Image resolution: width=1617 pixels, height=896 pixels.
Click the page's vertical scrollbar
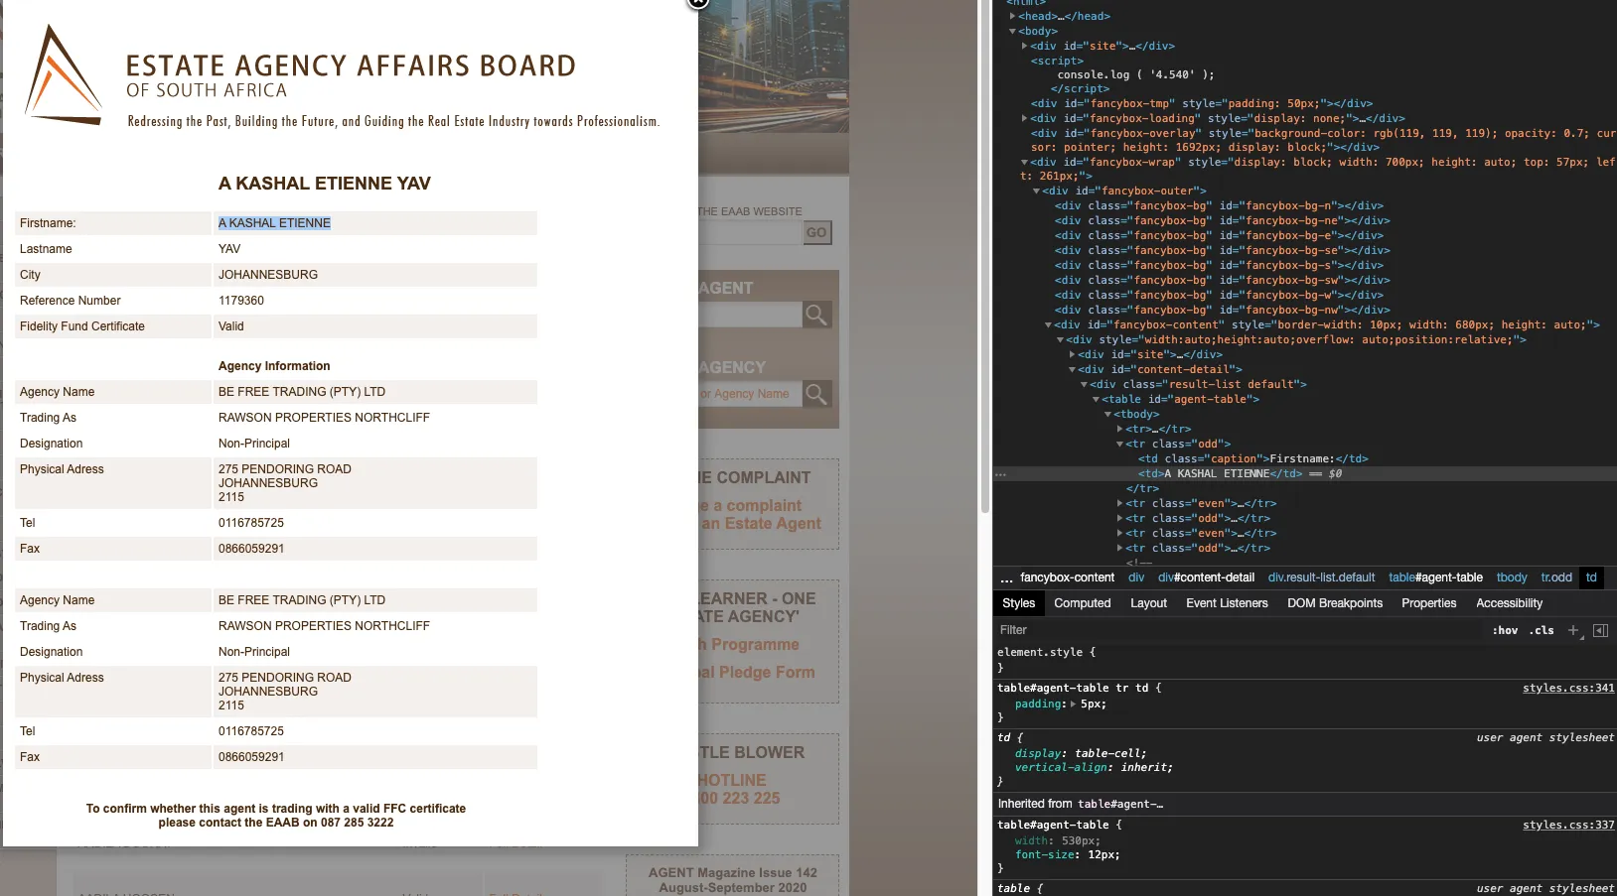tap(985, 256)
